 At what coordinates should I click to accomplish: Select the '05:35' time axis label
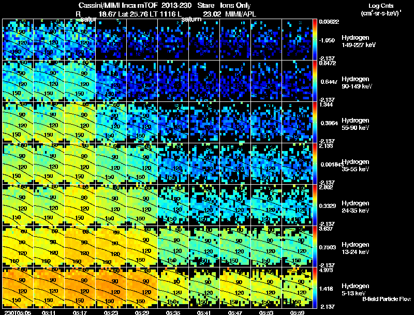pyautogui.click(x=173, y=312)
